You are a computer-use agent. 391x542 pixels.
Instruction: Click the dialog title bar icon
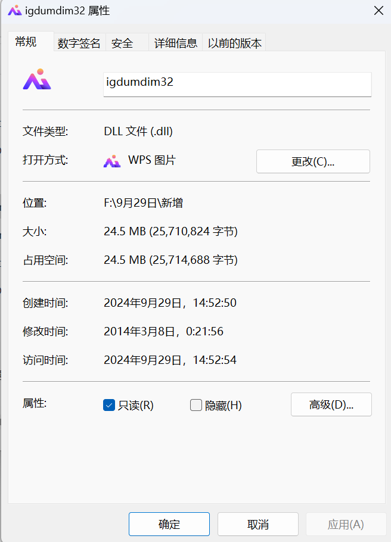tap(14, 10)
